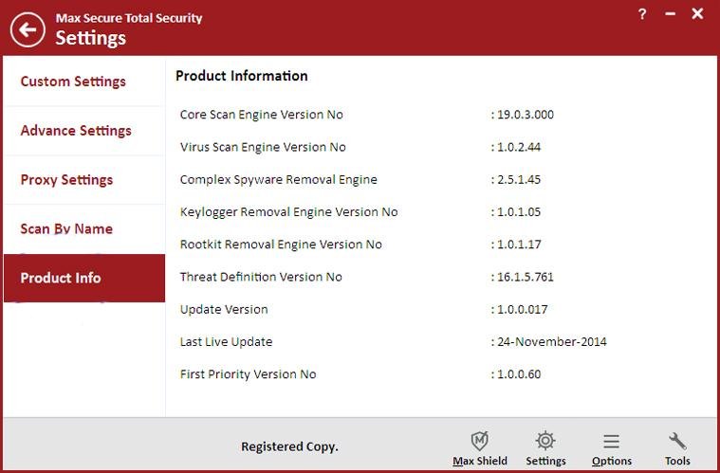
Task: Click version value 1.0.2.44
Action: pyautogui.click(x=519, y=147)
